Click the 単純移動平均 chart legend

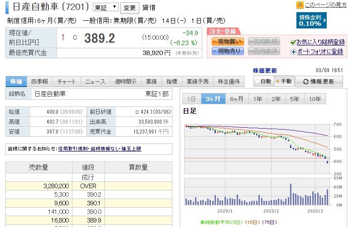click(238, 222)
